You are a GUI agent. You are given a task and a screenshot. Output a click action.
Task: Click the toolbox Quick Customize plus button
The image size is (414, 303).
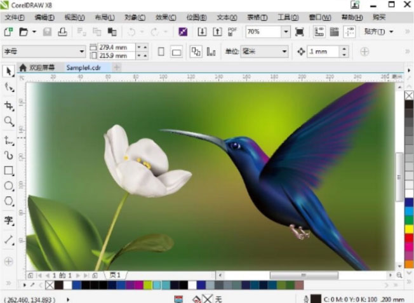point(8,262)
